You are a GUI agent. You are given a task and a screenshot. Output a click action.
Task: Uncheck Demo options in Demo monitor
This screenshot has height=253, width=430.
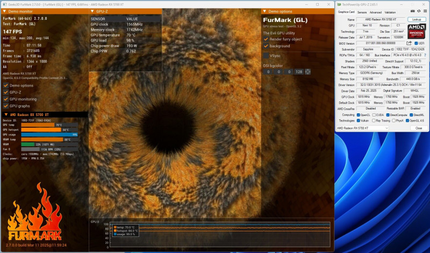point(6,85)
